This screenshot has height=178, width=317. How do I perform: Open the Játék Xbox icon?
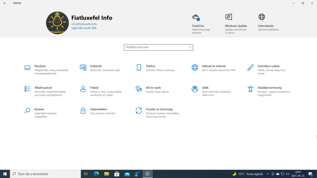[x=195, y=89]
